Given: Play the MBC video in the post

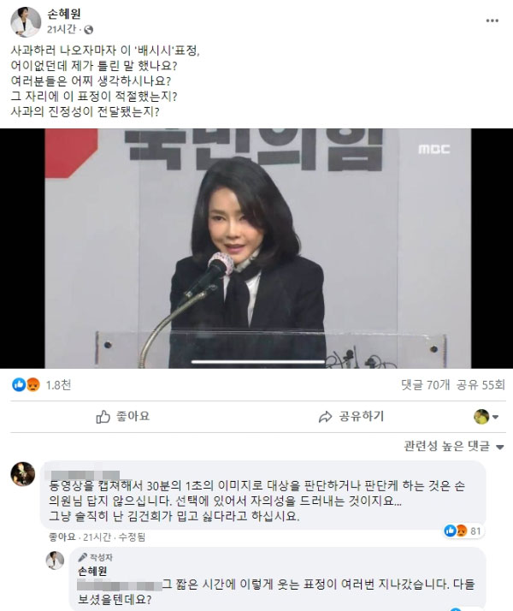Looking at the screenshot, I should coord(257,248).
